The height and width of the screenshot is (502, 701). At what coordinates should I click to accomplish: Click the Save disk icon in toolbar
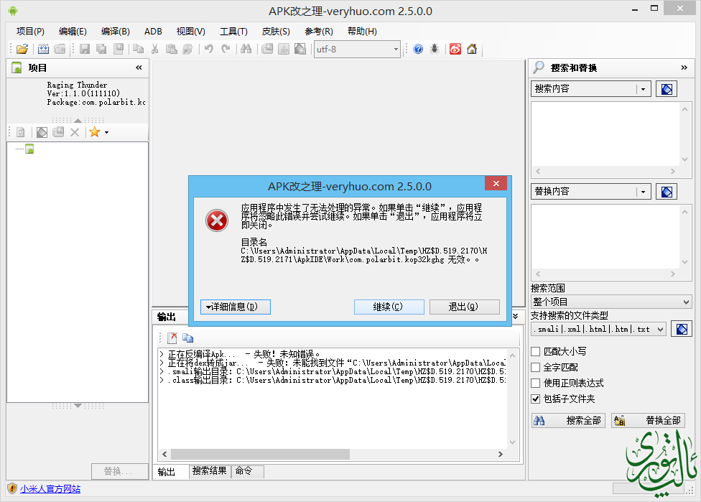point(85,49)
